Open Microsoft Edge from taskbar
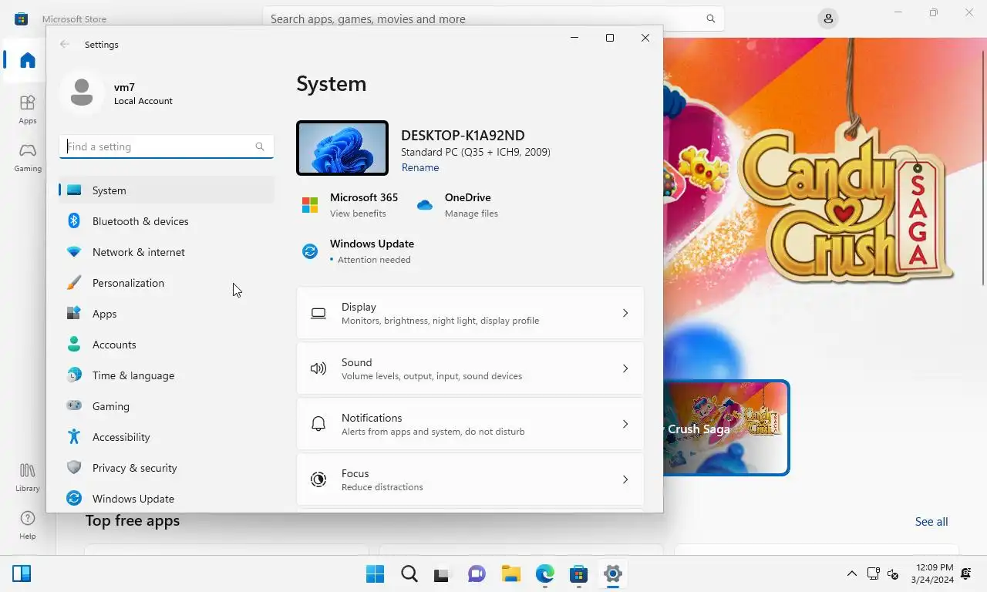 (545, 573)
